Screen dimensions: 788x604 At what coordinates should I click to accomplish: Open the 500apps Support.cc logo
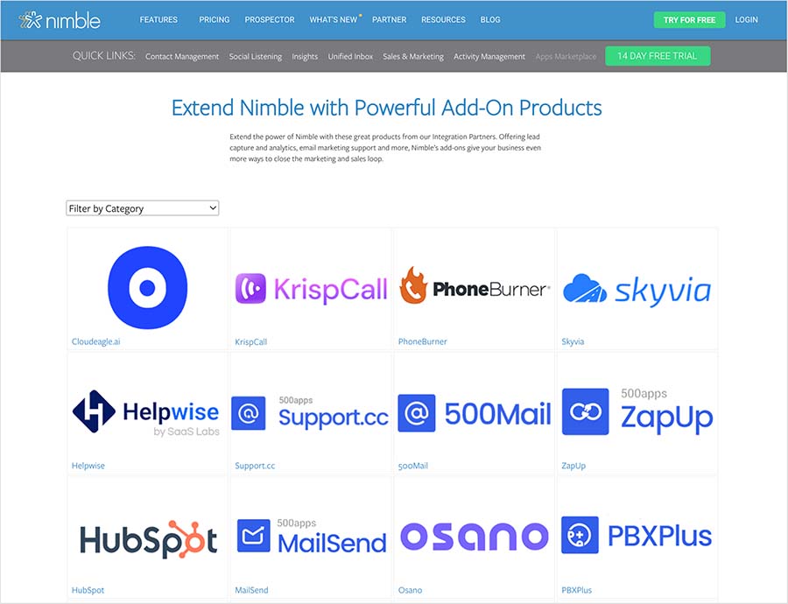pyautogui.click(x=310, y=412)
